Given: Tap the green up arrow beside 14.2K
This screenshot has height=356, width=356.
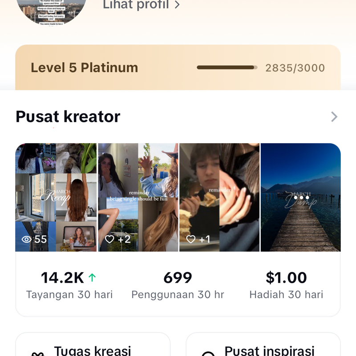Looking at the screenshot, I should pyautogui.click(x=92, y=278).
